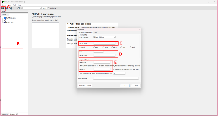
Task: Click the blue PuTTY sessions folder icon
Action: pyautogui.click(x=5, y=18)
